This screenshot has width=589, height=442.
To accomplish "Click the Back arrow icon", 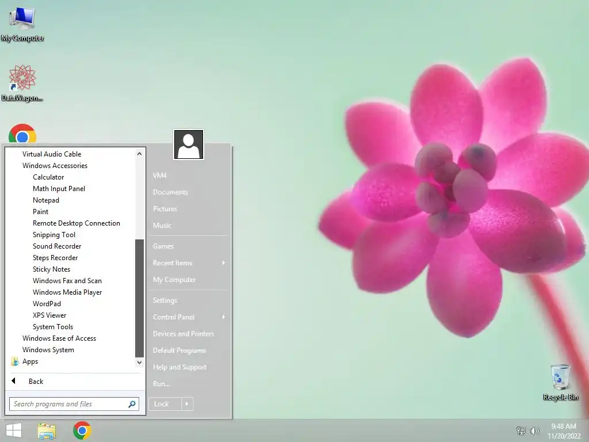I will 14,381.
